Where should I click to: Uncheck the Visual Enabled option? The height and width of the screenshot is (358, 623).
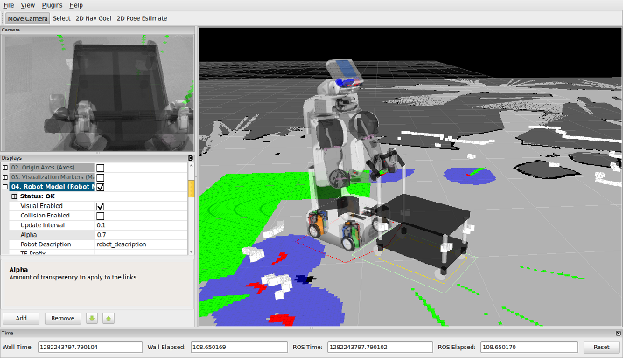pos(100,206)
